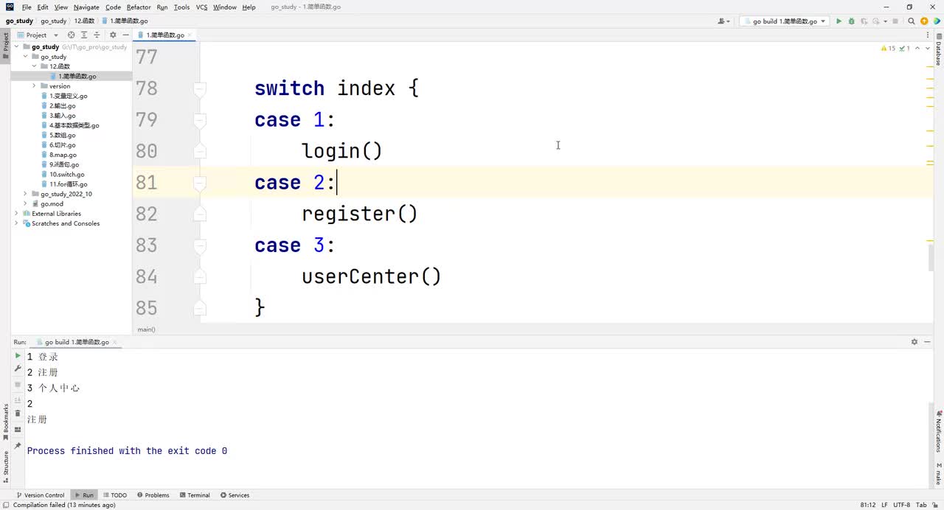Toggle the make side tool window
Viewport: 944px width, 510px height.
(939, 474)
